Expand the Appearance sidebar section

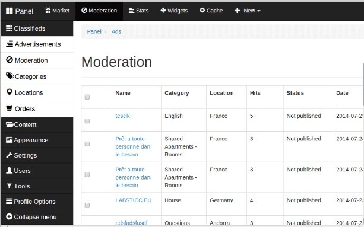37,140
